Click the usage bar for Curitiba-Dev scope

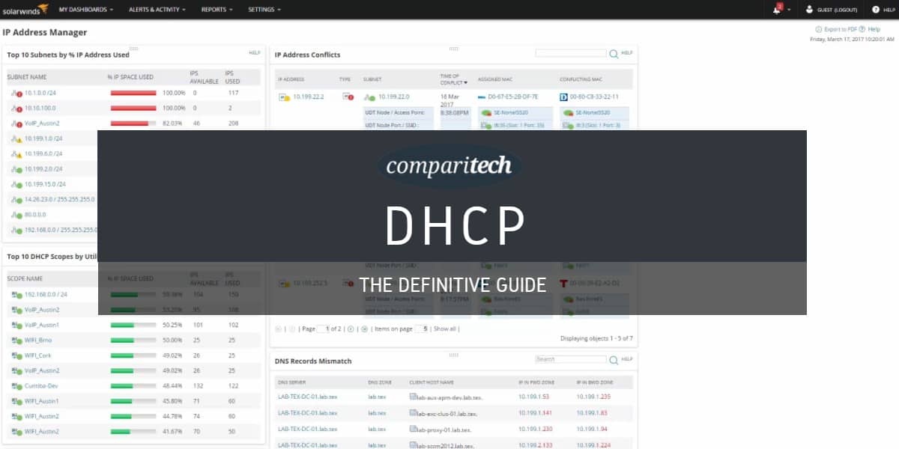(133, 385)
